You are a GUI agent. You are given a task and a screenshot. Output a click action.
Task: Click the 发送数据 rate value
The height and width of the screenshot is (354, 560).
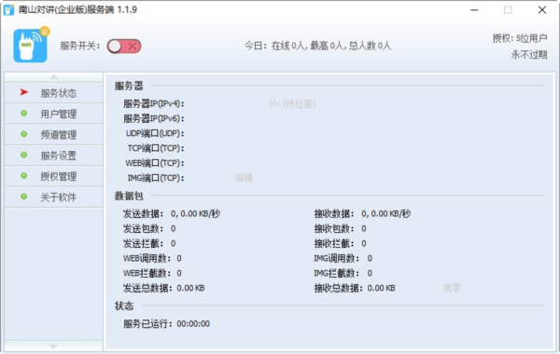tap(195, 213)
